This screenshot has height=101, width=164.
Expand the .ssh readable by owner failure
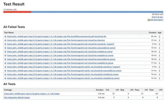click(x=5, y=56)
